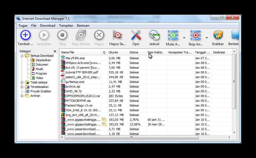Click the Stop Semua icon
This screenshot has width=256, height=158.
coord(81,35)
